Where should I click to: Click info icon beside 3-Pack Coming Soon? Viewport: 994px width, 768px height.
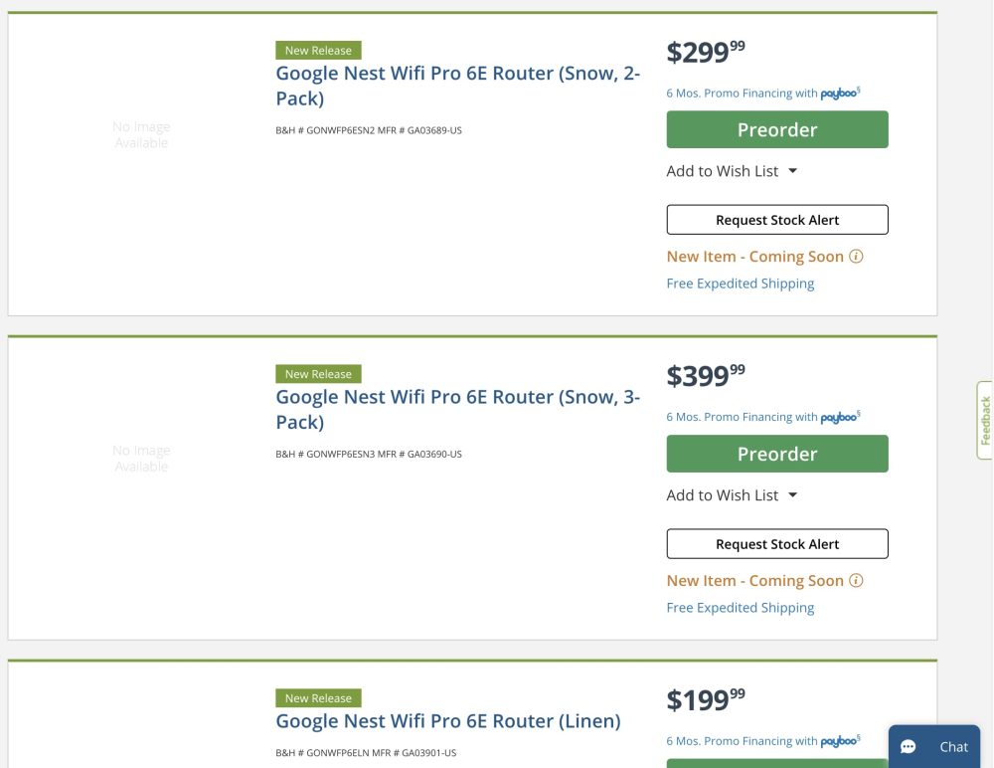(x=857, y=581)
